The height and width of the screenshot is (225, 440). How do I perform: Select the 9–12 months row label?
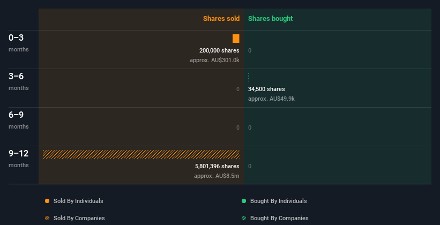click(19, 159)
